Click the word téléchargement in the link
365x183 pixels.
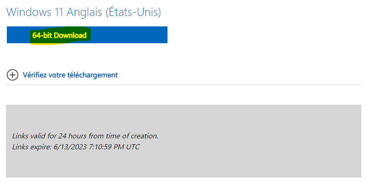(x=93, y=75)
